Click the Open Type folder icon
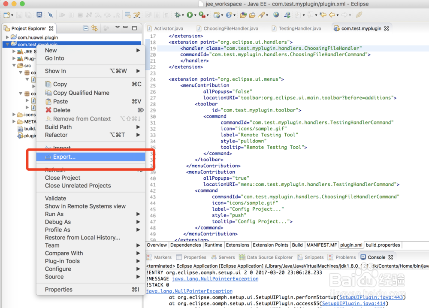 (243, 15)
